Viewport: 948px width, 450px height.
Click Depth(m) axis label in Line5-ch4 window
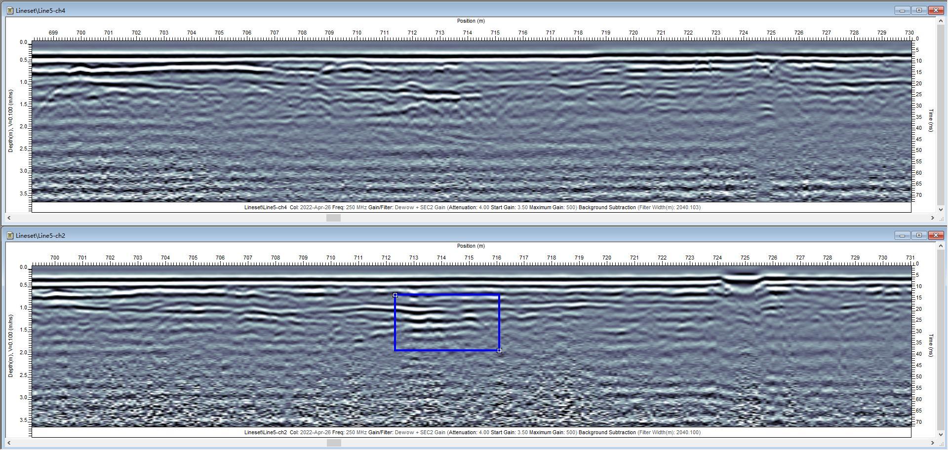[x=10, y=121]
